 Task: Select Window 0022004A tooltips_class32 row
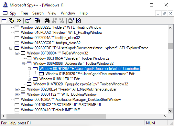50,38
